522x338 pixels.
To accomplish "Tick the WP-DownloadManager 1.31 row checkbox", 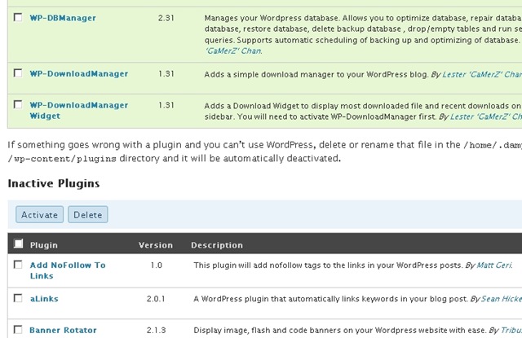I will pyautogui.click(x=18, y=73).
